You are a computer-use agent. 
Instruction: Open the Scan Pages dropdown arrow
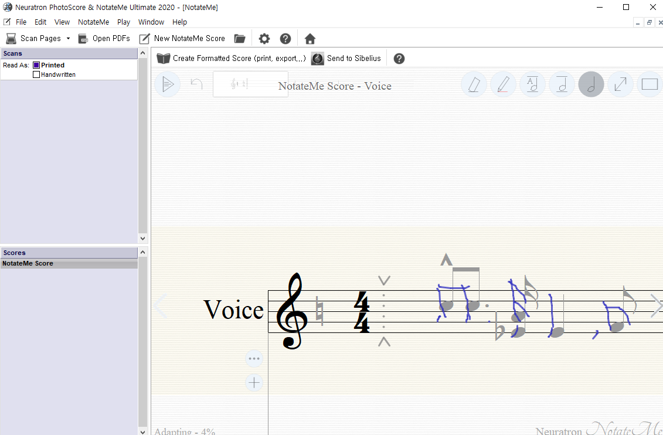tap(68, 39)
